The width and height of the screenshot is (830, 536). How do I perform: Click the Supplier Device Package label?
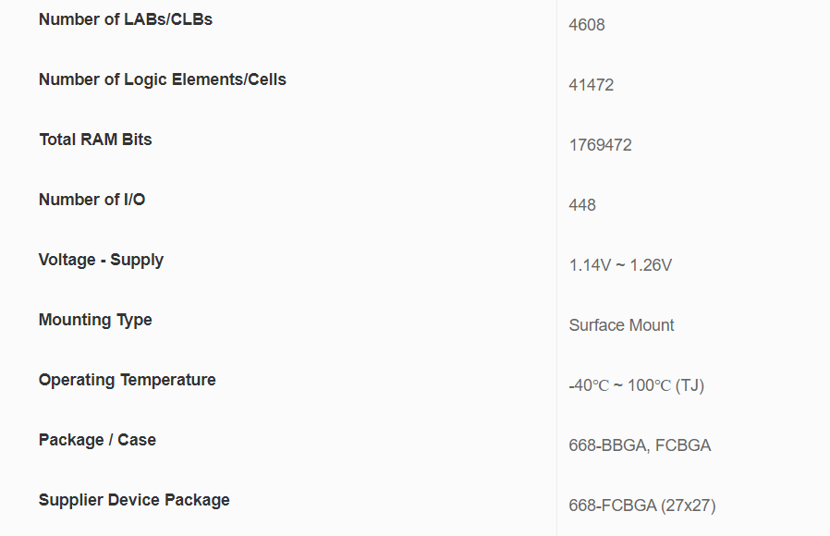pyautogui.click(x=134, y=500)
